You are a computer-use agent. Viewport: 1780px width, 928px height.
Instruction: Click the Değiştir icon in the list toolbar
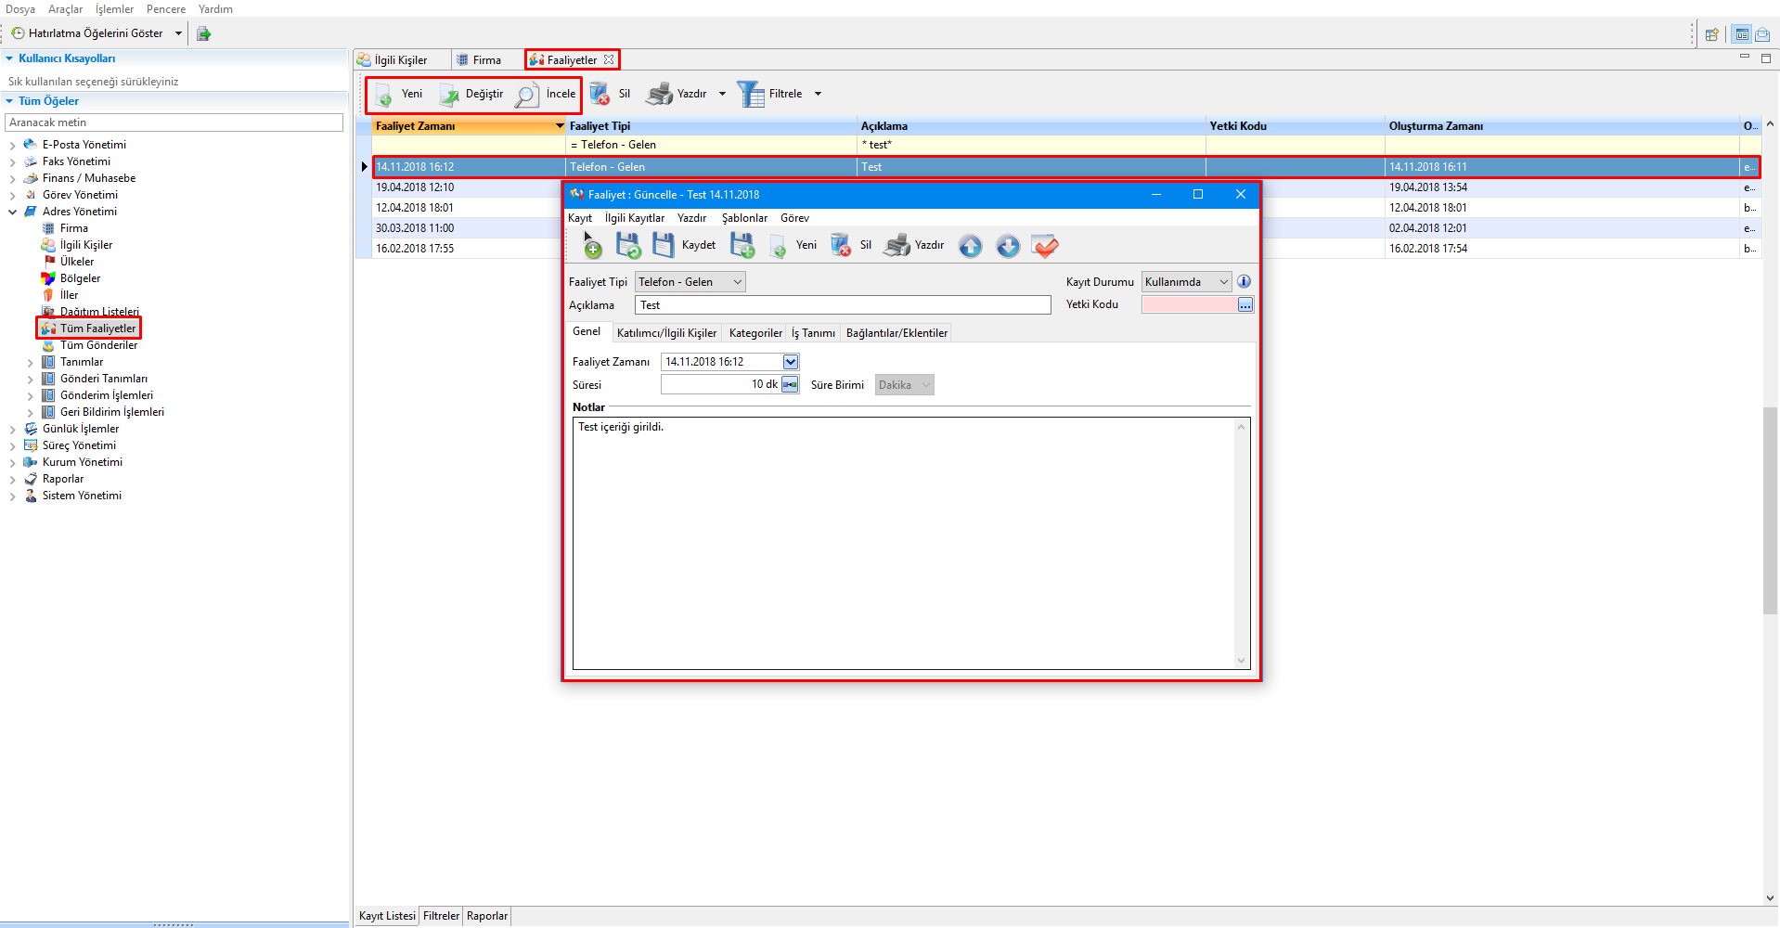point(450,95)
